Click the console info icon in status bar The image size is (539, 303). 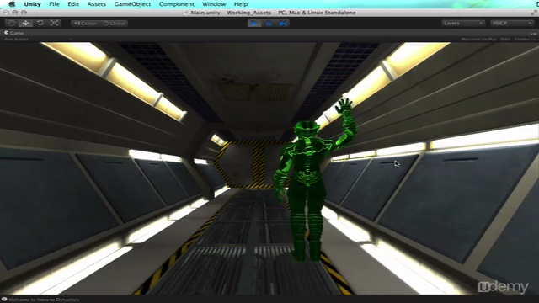pyautogui.click(x=4, y=300)
